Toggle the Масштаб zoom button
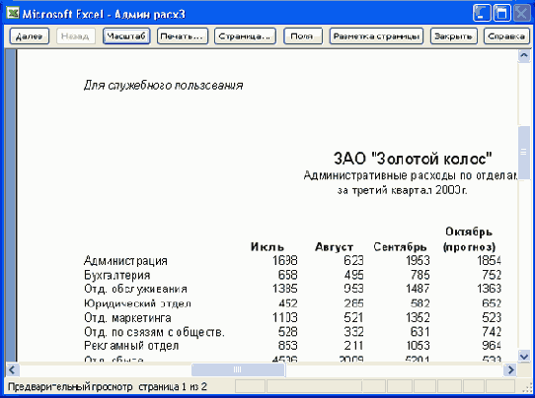 pos(126,36)
